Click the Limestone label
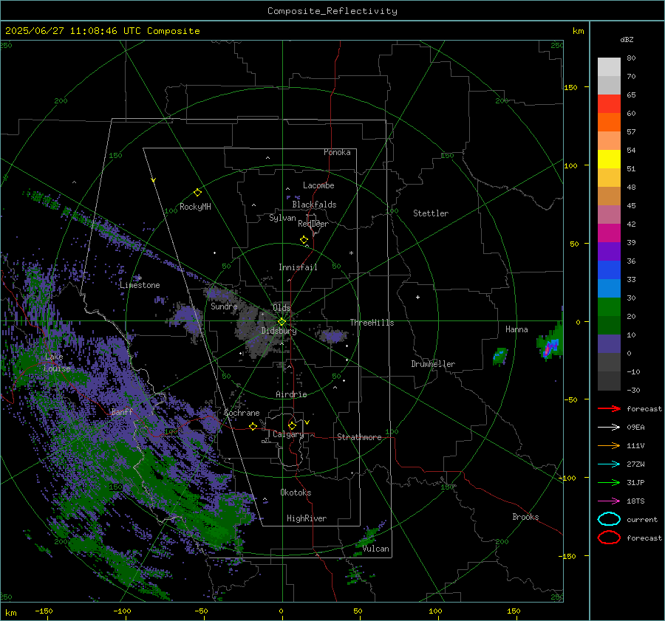The width and height of the screenshot is (665, 621). 140,285
